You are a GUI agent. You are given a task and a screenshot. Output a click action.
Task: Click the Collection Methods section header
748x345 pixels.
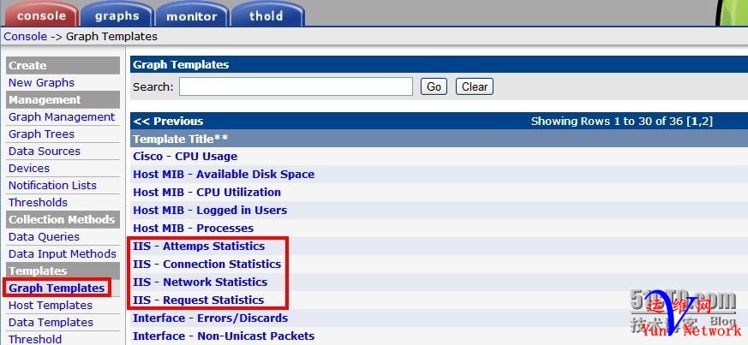point(63,220)
